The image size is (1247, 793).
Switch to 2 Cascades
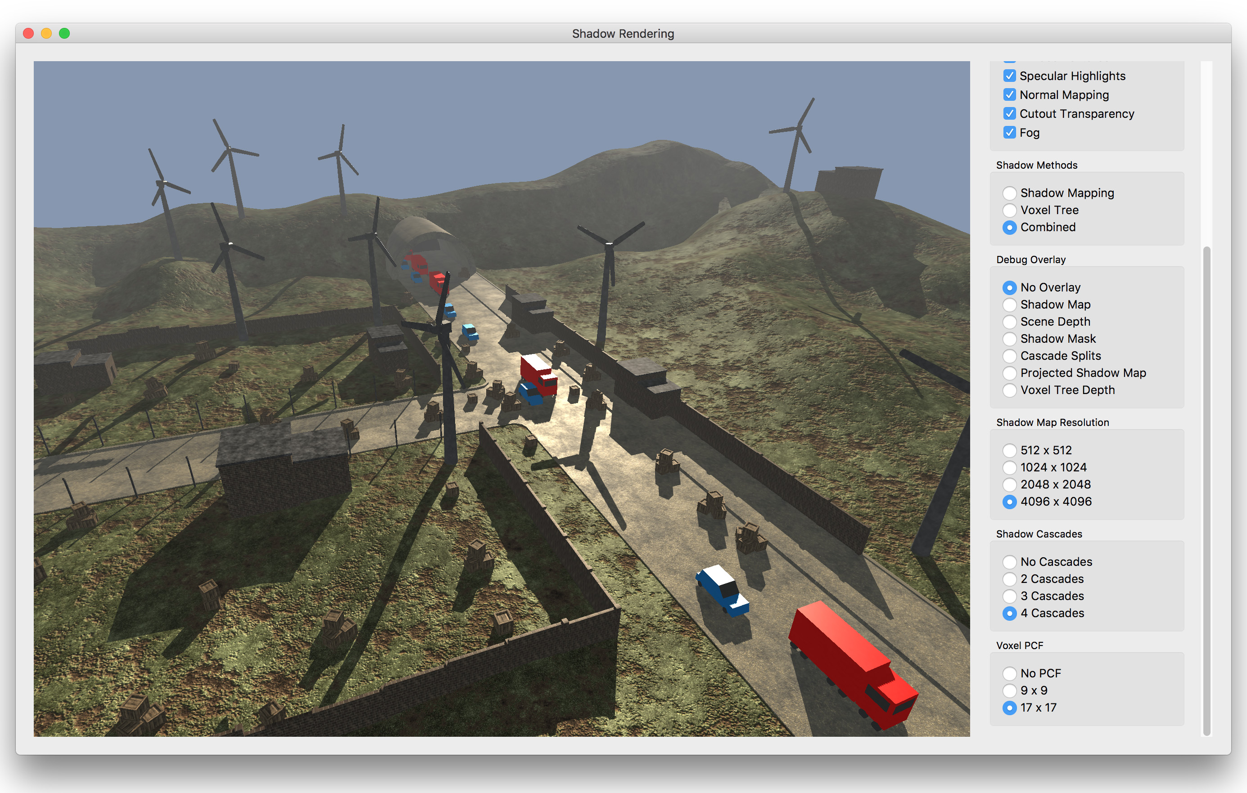[x=1009, y=579]
